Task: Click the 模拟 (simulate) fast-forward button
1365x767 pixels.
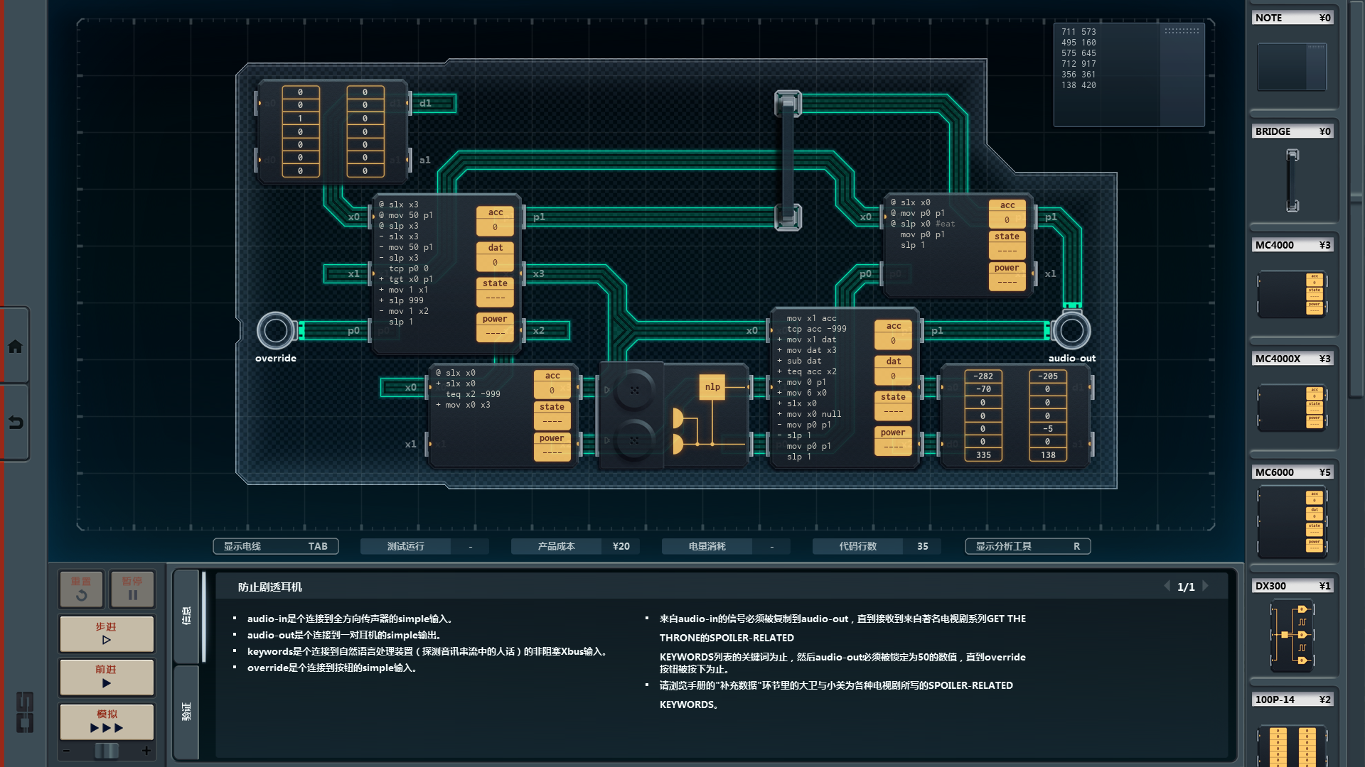Action: (x=107, y=721)
